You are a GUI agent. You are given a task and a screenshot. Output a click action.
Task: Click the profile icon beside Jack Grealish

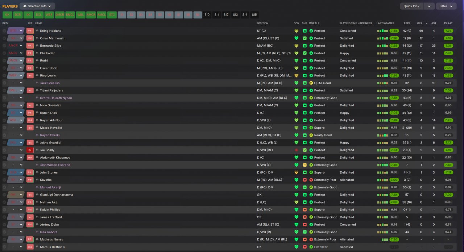click(x=37, y=83)
